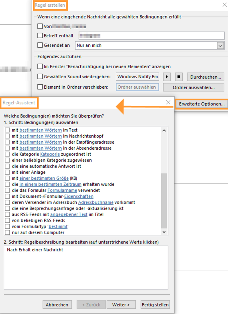Click the Ordner auswählen... button
This screenshot has width=228, height=314.
click(x=194, y=88)
